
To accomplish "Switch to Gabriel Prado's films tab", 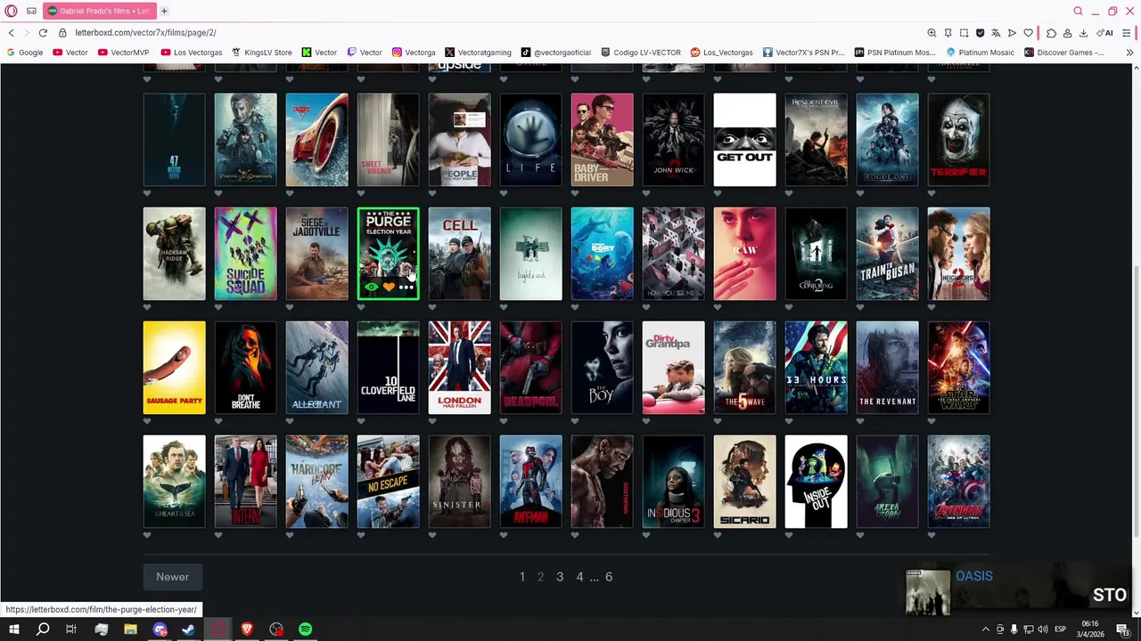I will (99, 11).
